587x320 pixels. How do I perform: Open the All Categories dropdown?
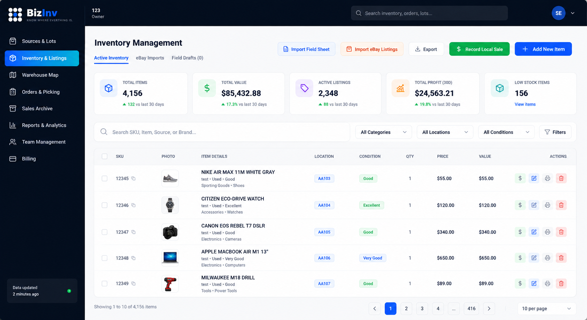tap(383, 132)
